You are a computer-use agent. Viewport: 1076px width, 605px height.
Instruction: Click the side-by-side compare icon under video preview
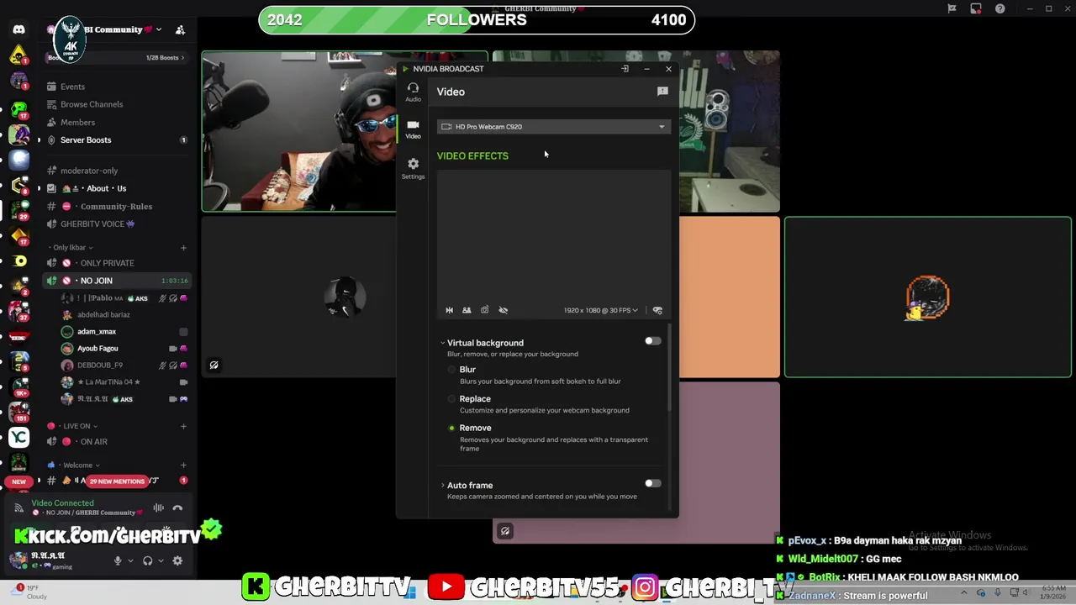467,310
